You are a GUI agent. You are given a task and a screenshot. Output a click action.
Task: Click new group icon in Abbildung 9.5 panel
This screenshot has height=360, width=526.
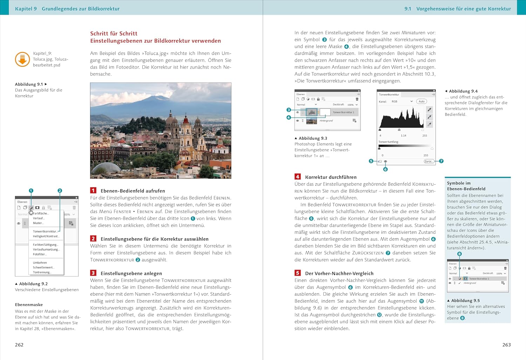coord(455,268)
